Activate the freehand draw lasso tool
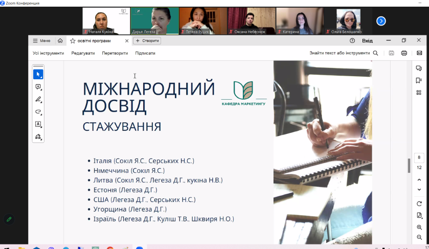The width and height of the screenshot is (429, 249). 38,111
